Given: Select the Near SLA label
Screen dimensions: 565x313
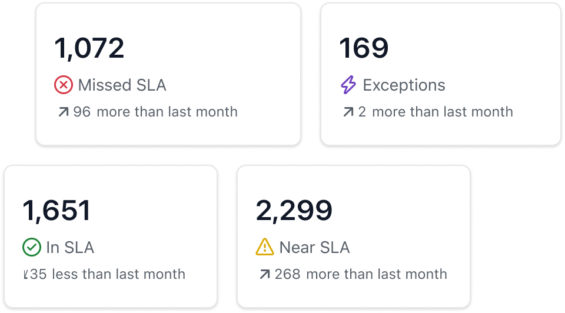Looking at the screenshot, I should (x=314, y=248).
